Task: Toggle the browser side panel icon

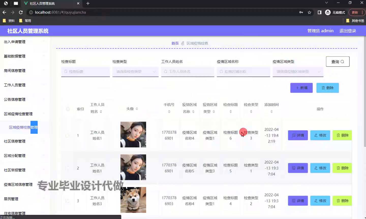Action: (x=319, y=12)
